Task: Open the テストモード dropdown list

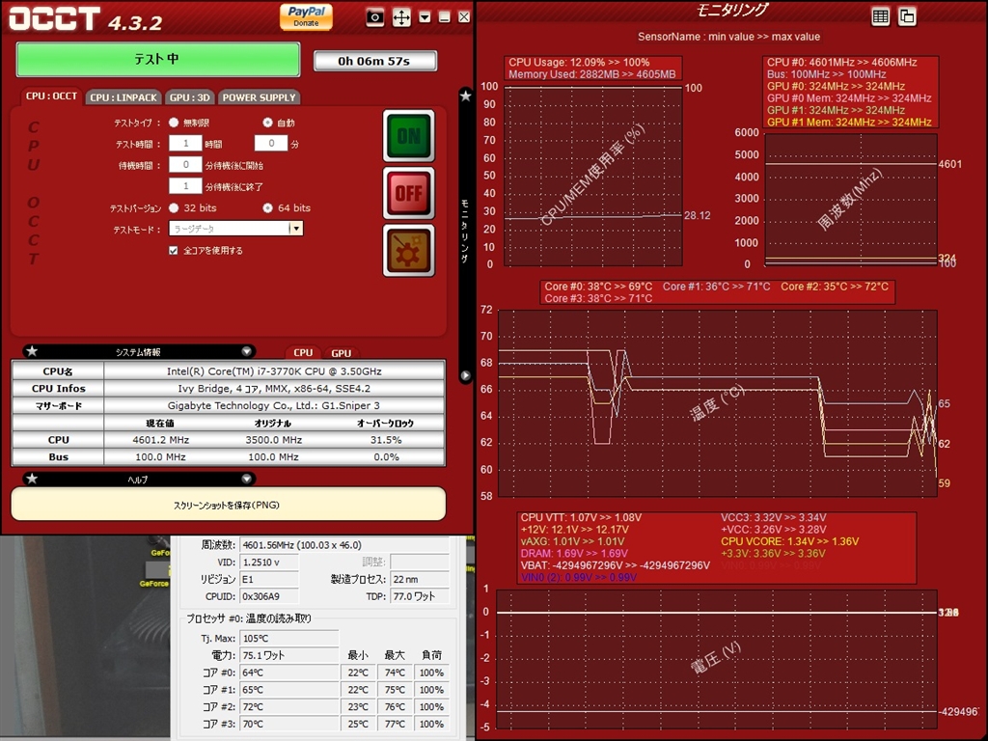Action: click(x=296, y=229)
